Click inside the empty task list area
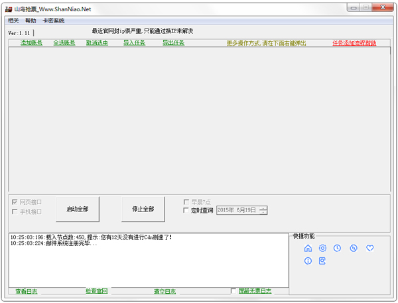Screen dimensions: 398x303 (200, 119)
